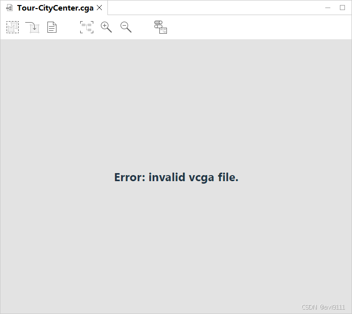Click the frame all nodes icon
The image size is (352, 314).
[87, 27]
